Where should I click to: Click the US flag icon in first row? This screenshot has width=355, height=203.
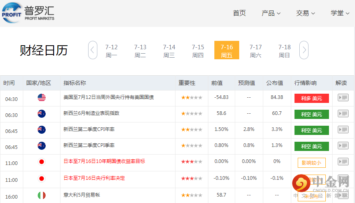42,98
